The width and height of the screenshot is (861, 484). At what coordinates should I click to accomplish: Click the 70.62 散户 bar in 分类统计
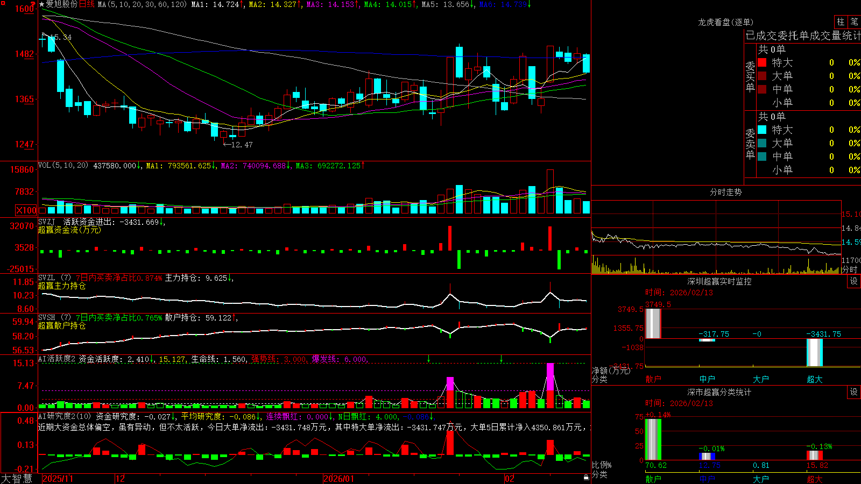[653, 439]
